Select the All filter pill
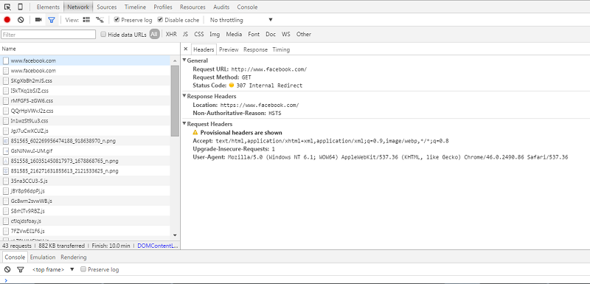Image resolution: width=590 pixels, height=284 pixels. 154,34
